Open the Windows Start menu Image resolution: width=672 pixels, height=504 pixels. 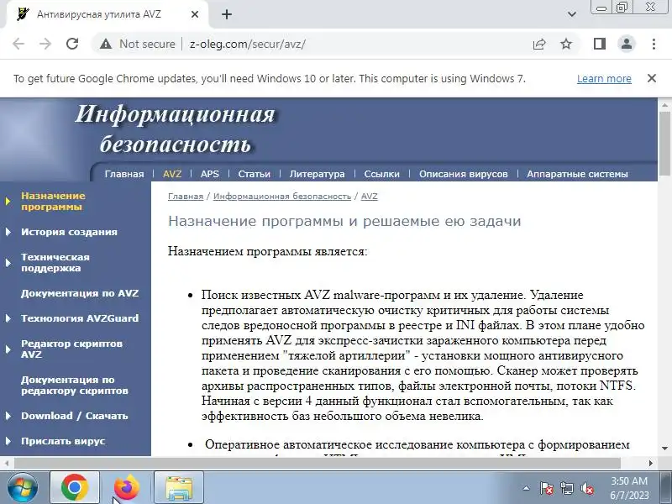click(x=22, y=487)
